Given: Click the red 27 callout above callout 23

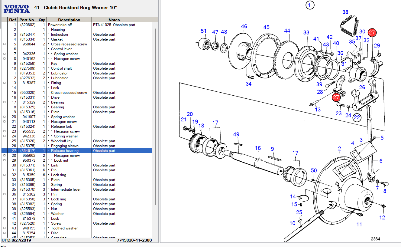Looking at the screenshot, I should (336, 97).
